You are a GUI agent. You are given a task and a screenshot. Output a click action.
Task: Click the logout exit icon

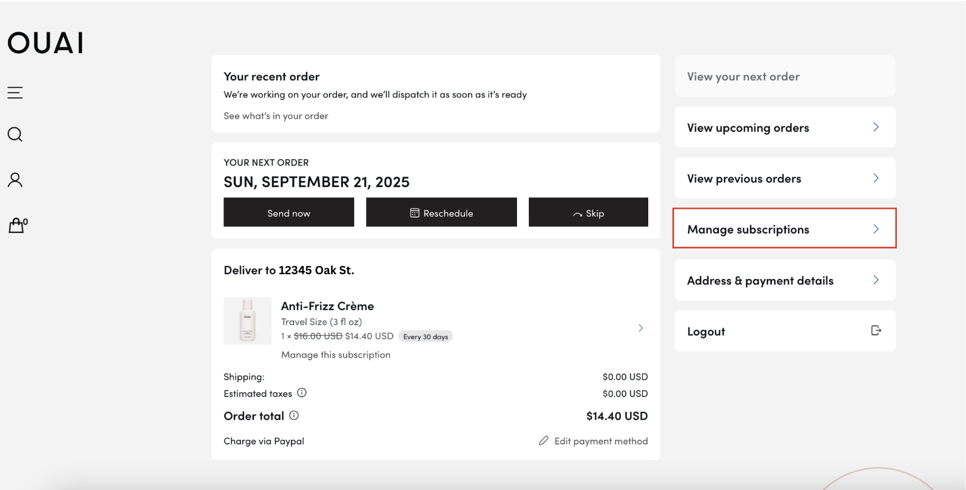(875, 331)
